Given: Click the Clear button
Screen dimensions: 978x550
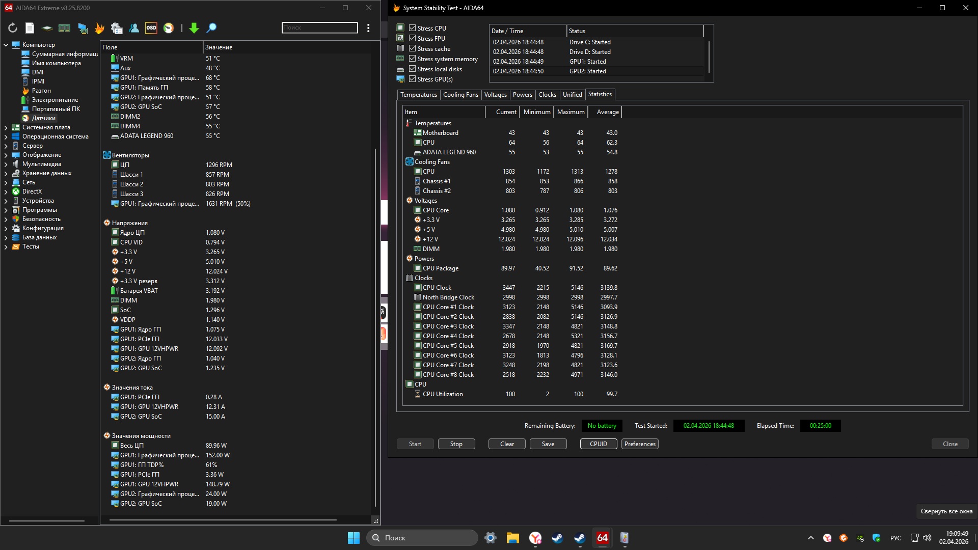Looking at the screenshot, I should [x=507, y=444].
